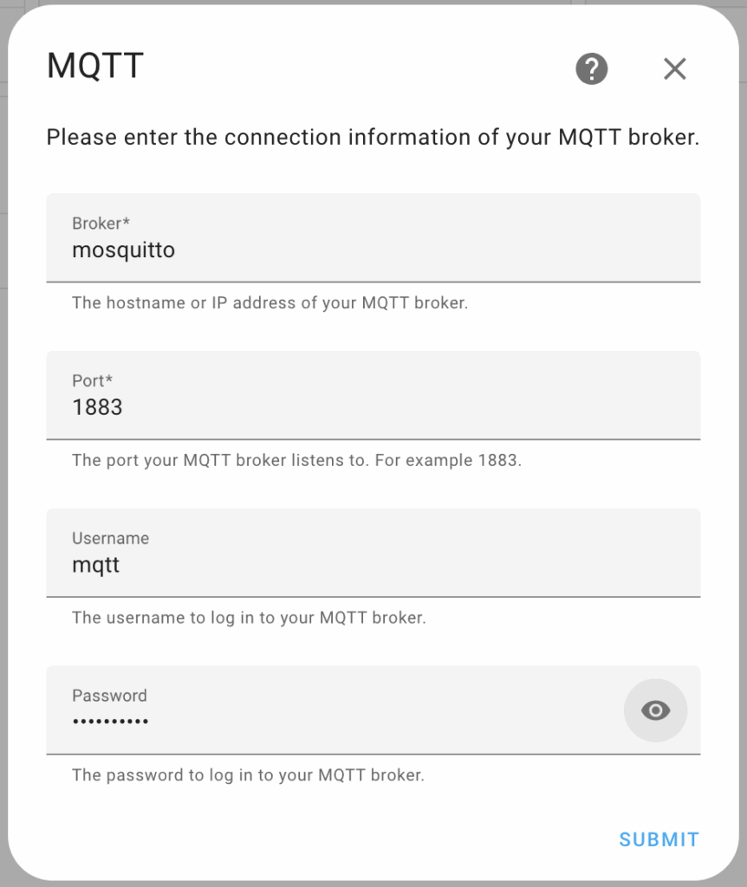Image resolution: width=747 pixels, height=887 pixels.
Task: Focus the Broker field containing mosquitto
Action: [x=373, y=237]
